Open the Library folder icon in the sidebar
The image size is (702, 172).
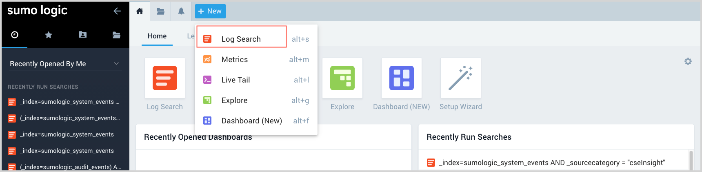click(x=116, y=35)
